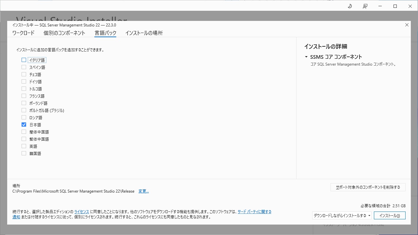Open the ライセンス hyperlink
Image resolution: width=418 pixels, height=235 pixels.
tap(81, 211)
